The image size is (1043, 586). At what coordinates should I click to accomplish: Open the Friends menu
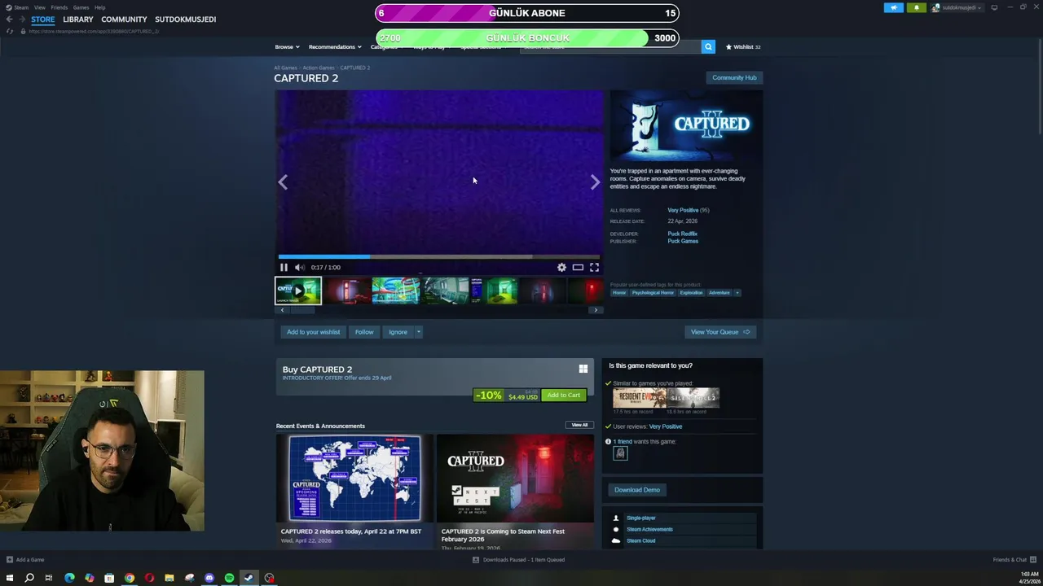pyautogui.click(x=59, y=7)
